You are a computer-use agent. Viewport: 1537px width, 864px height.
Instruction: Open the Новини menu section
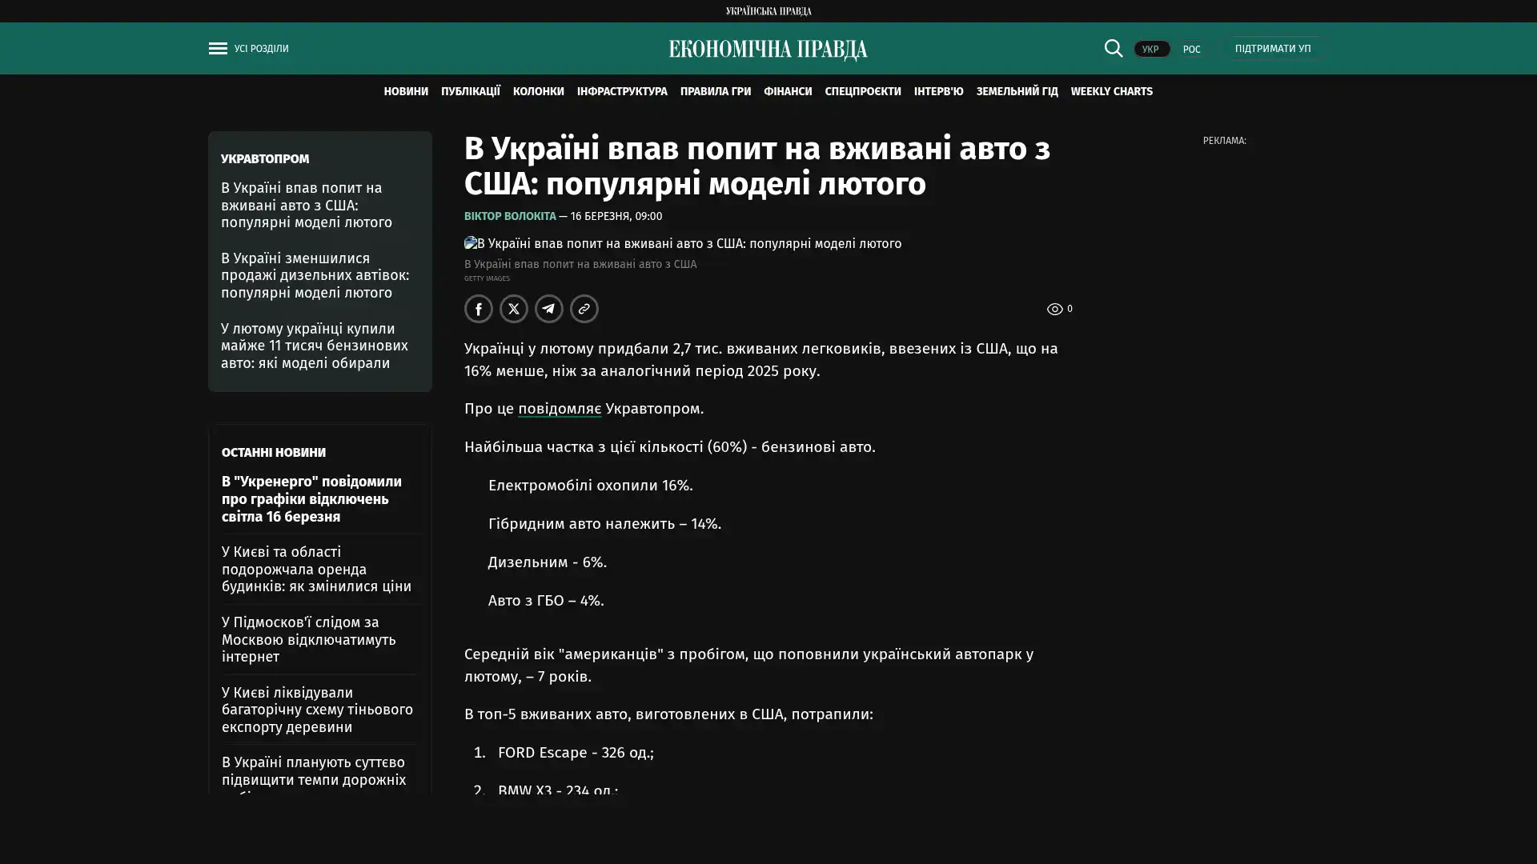[x=406, y=91]
